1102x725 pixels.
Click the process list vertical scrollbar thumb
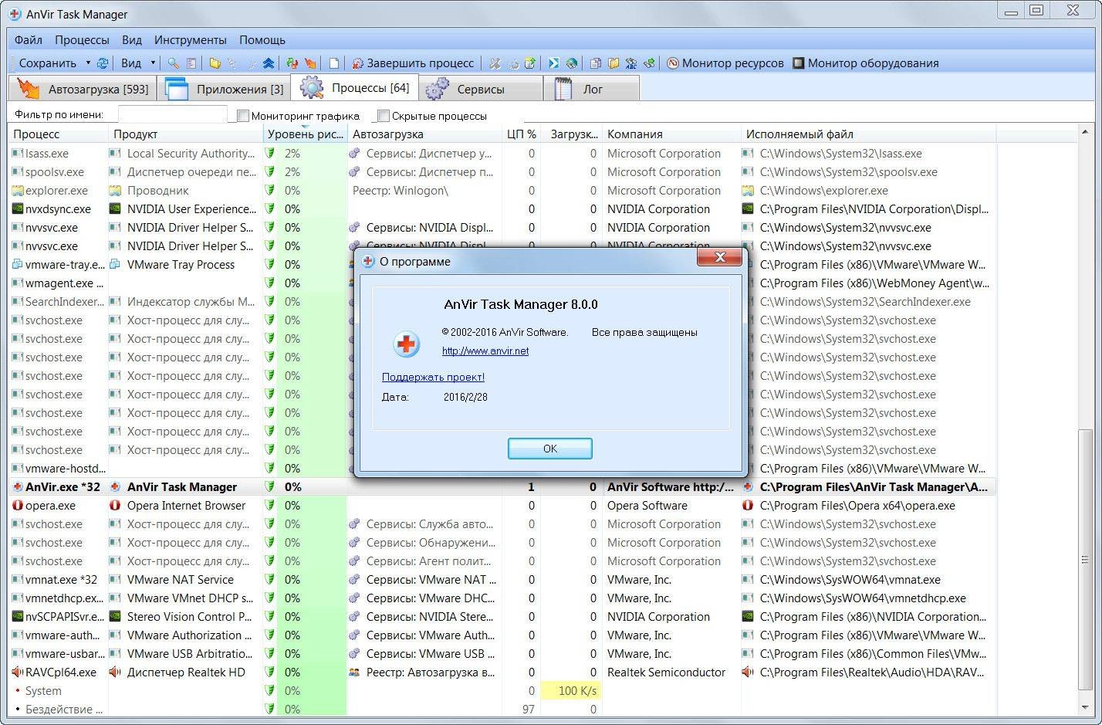point(1085,560)
